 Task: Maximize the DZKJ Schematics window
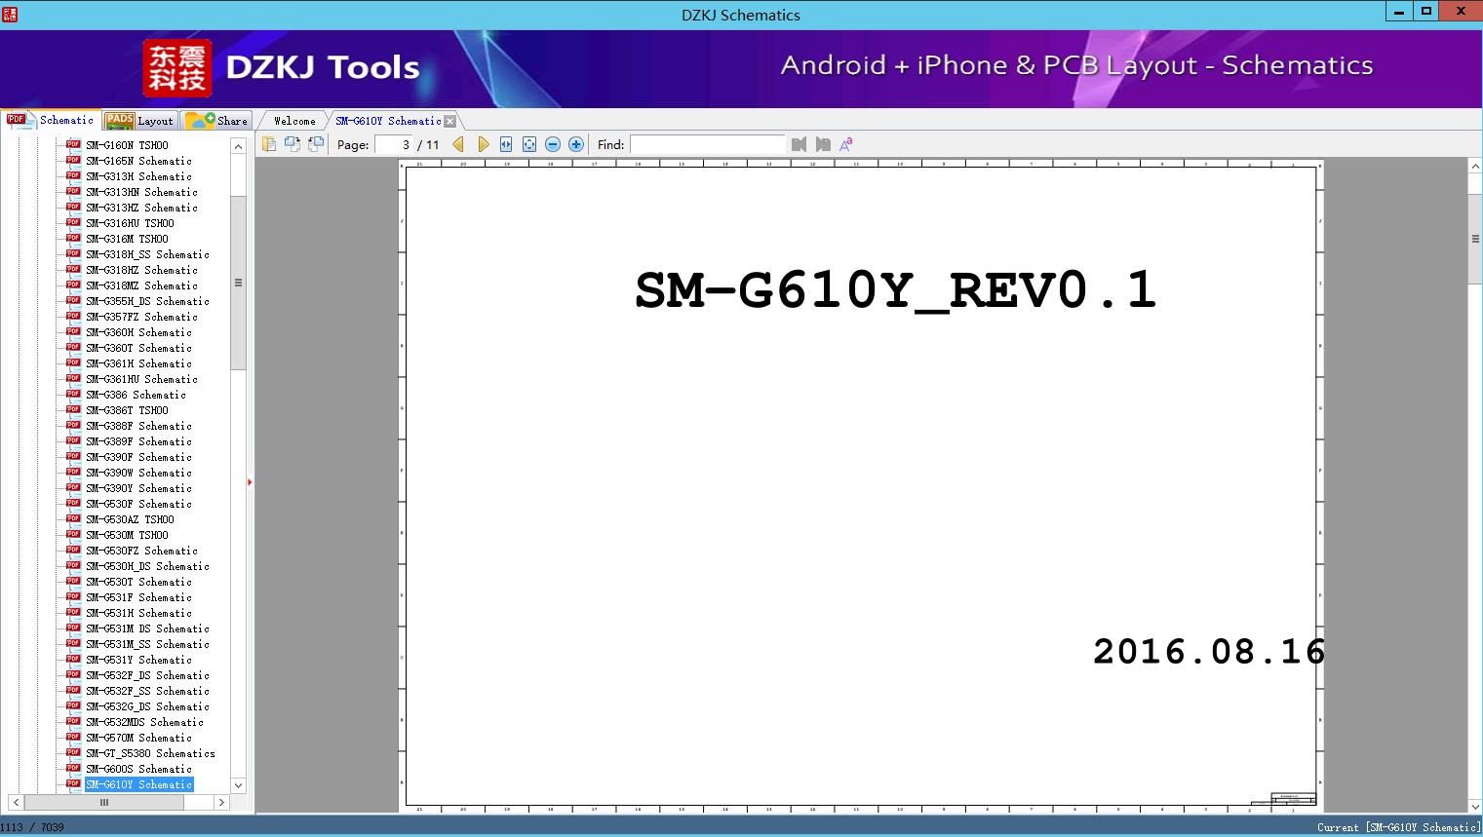(x=1426, y=11)
